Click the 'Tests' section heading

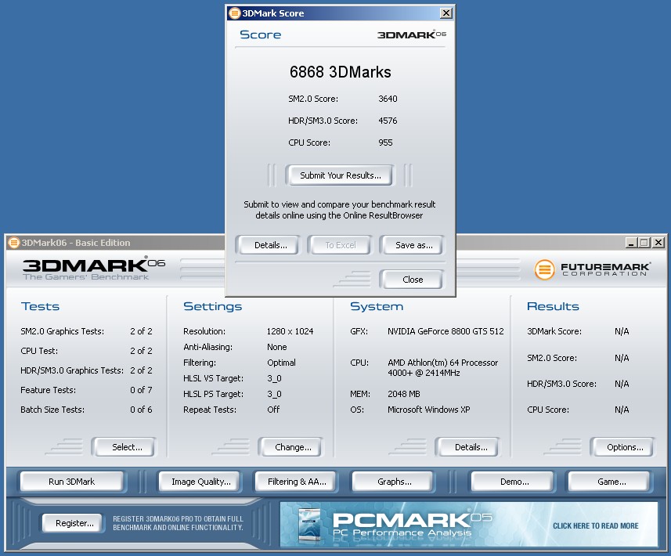coord(40,306)
